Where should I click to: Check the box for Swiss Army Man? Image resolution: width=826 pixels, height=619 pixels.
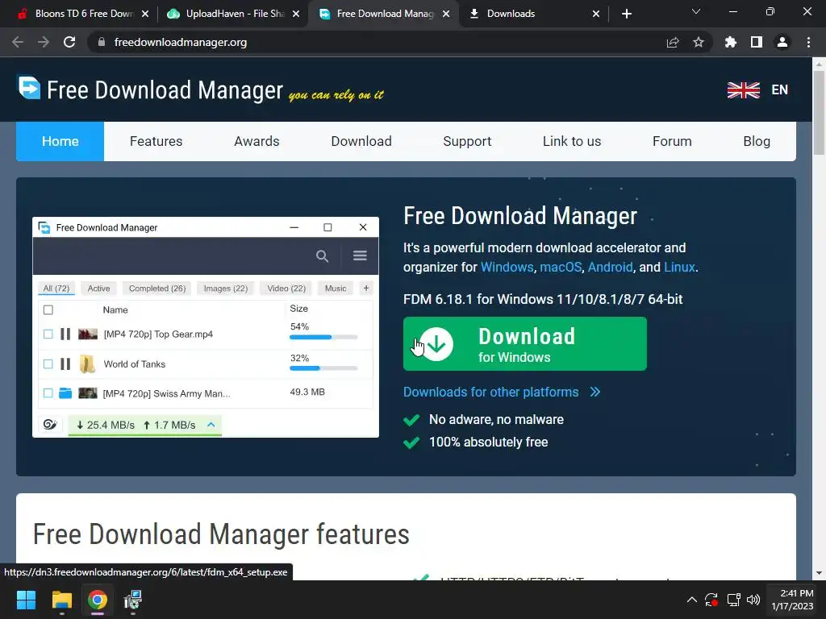(x=48, y=393)
